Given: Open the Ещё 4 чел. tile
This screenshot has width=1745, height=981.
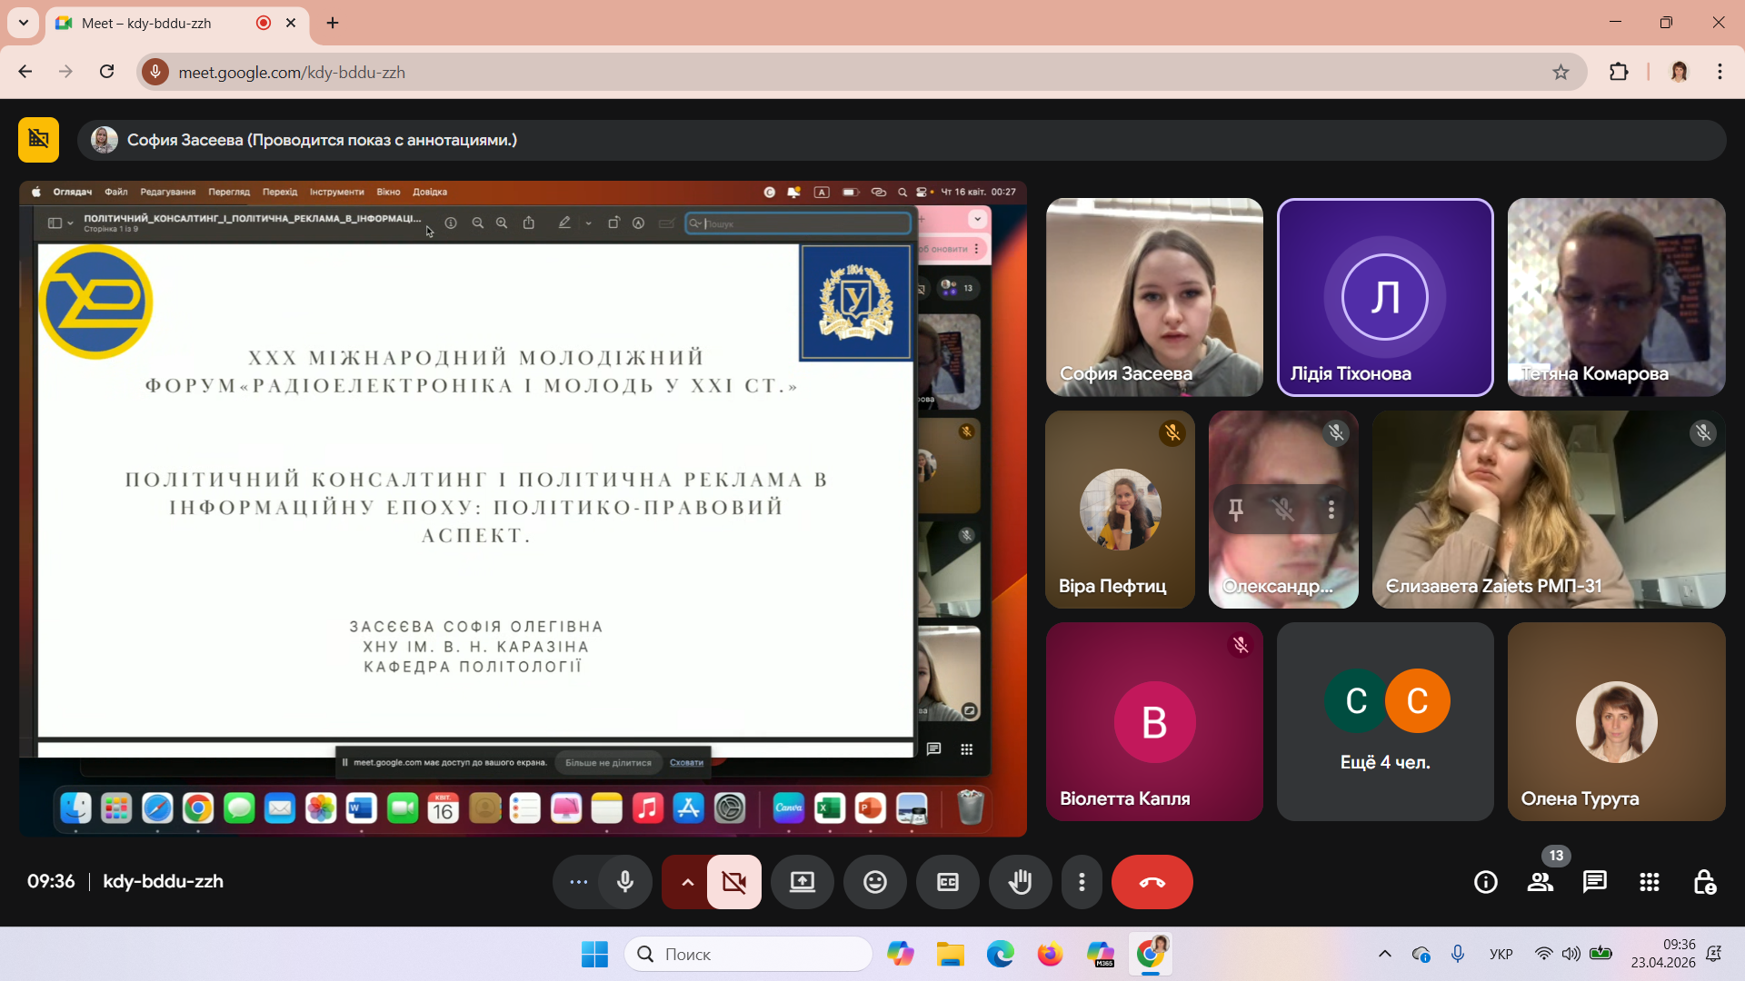Looking at the screenshot, I should (1385, 721).
